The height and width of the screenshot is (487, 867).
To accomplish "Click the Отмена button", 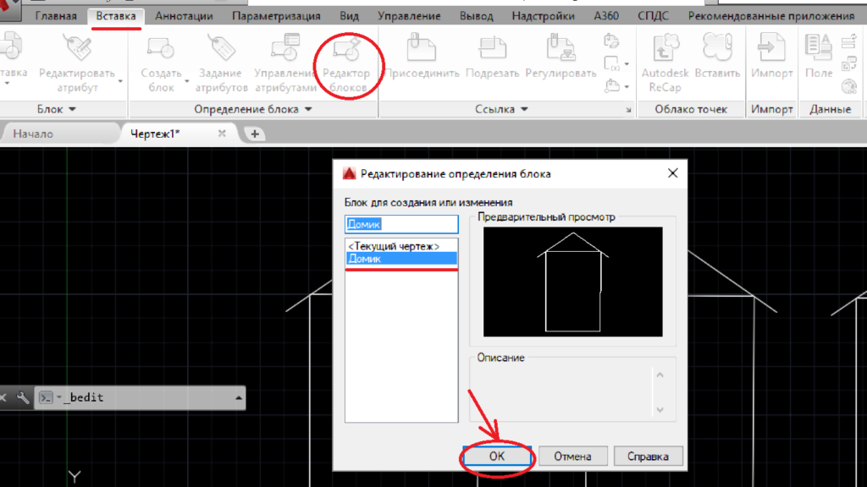I will (573, 457).
